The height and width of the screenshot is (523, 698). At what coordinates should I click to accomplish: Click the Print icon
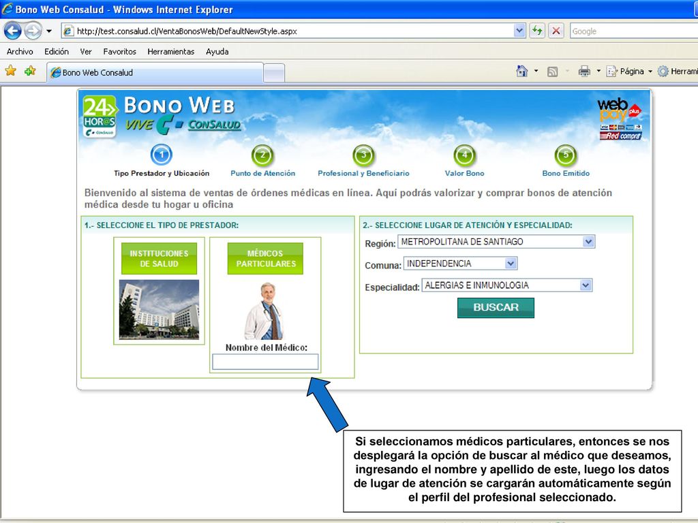click(x=584, y=71)
